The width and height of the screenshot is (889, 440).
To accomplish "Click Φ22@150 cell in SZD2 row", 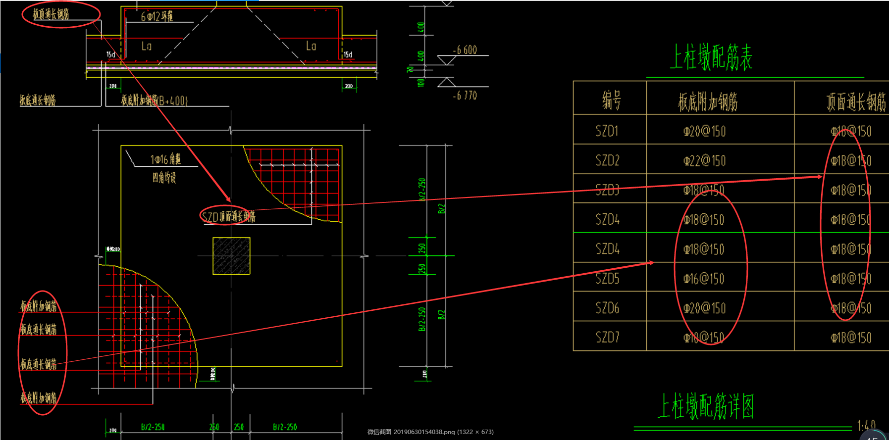I will click(704, 160).
